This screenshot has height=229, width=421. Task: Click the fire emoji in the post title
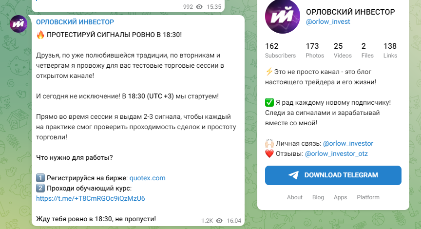(x=40, y=35)
